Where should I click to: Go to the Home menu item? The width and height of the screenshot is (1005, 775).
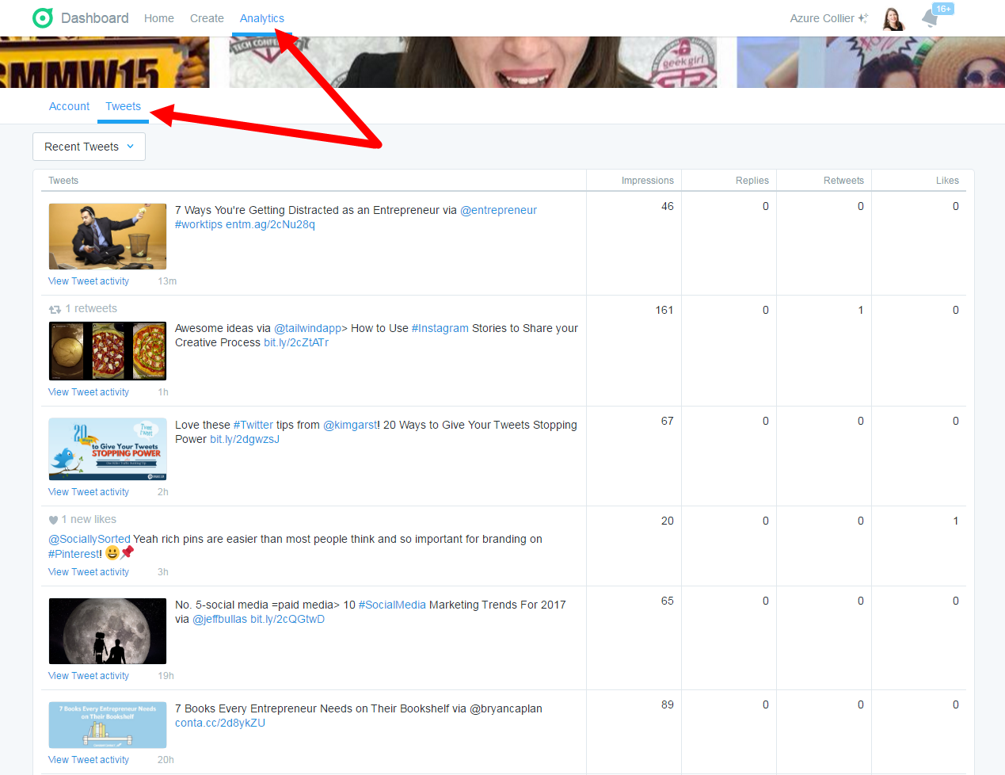coord(159,18)
